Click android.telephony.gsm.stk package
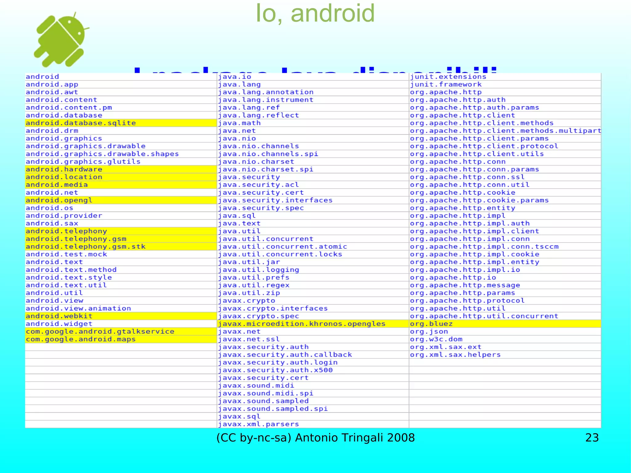This screenshot has height=473, width=631. point(121,247)
